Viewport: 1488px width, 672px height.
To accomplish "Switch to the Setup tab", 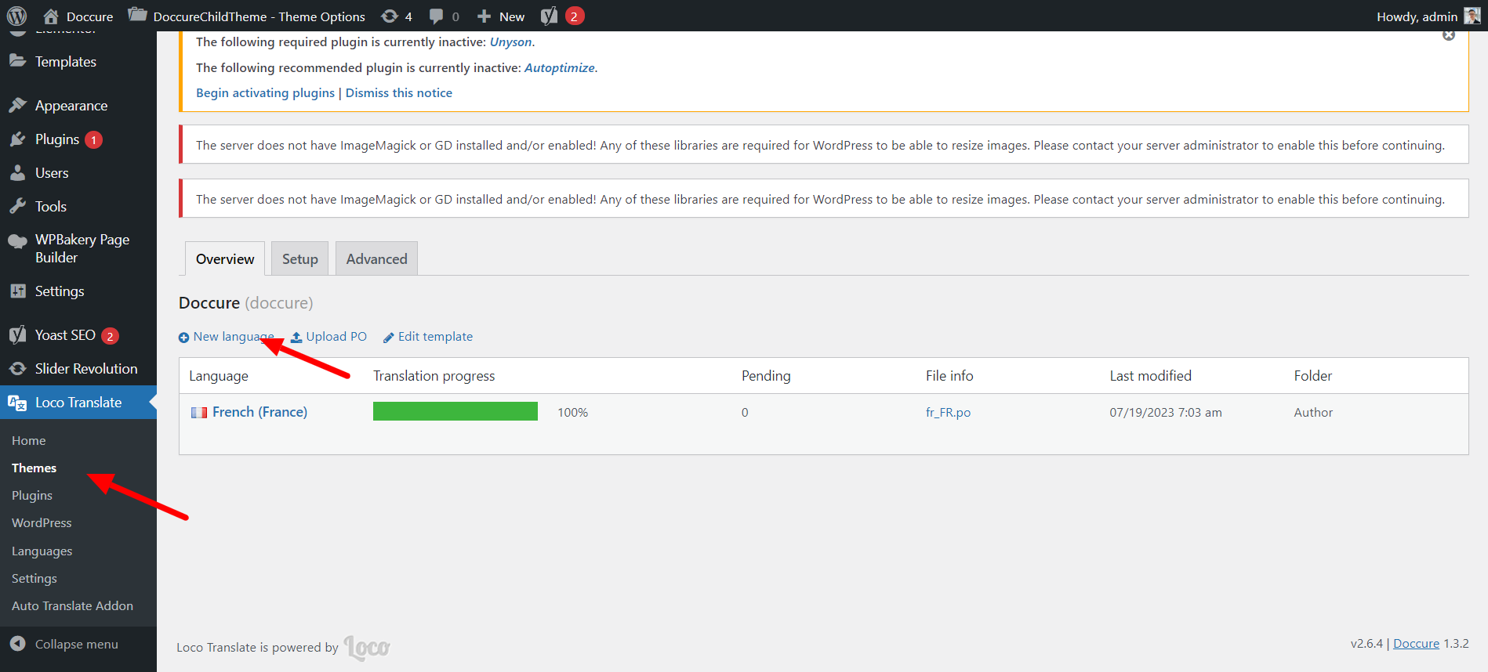I will tap(299, 259).
